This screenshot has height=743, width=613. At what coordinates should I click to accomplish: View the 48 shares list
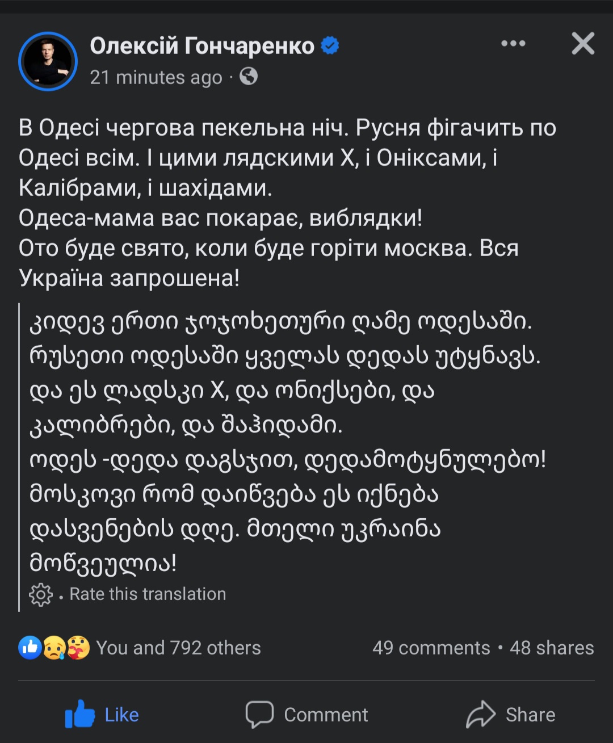click(552, 648)
